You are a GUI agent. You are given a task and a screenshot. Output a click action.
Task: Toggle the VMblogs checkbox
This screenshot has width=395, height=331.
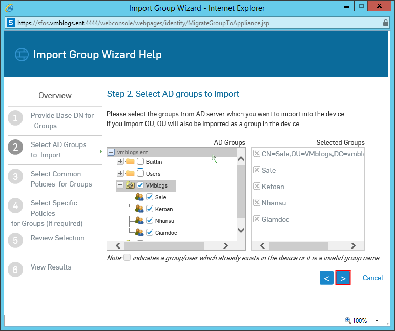tap(141, 185)
